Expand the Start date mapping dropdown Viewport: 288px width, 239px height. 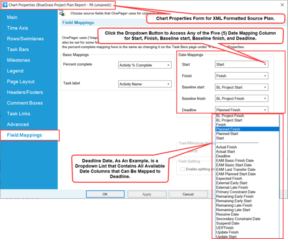[265, 64]
